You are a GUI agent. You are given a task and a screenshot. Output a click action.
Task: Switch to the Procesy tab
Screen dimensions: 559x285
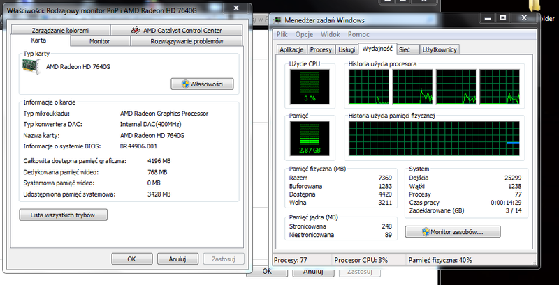pyautogui.click(x=321, y=49)
